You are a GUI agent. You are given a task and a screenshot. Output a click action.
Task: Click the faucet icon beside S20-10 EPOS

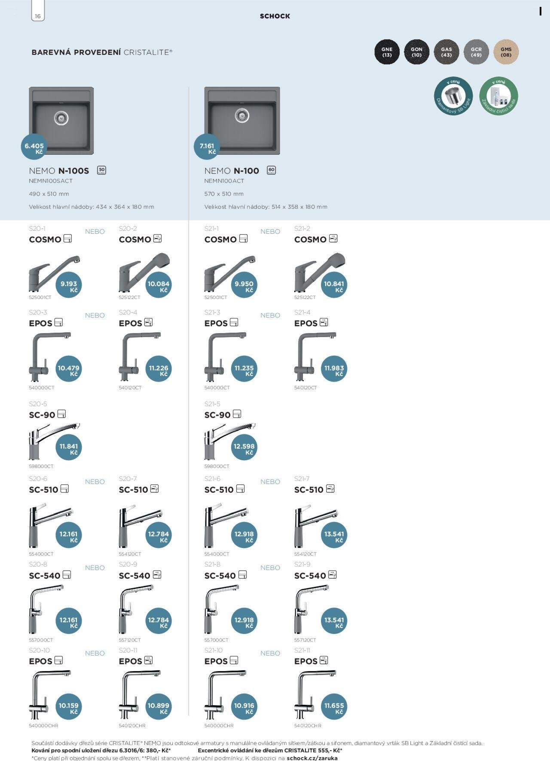click(58, 660)
